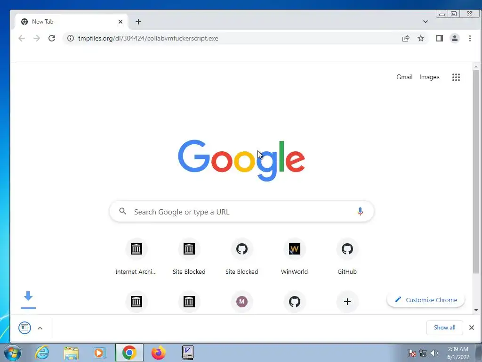Image resolution: width=482 pixels, height=362 pixels.
Task: Click the page vertical scrollbar
Action: (x=476, y=172)
